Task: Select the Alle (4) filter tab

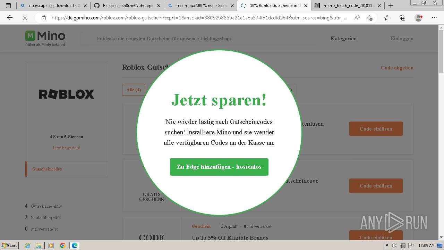Action: click(134, 90)
